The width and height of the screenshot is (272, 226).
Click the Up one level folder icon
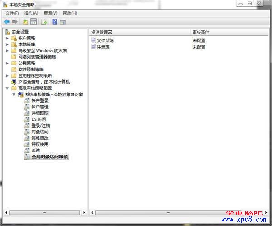pos(25,21)
